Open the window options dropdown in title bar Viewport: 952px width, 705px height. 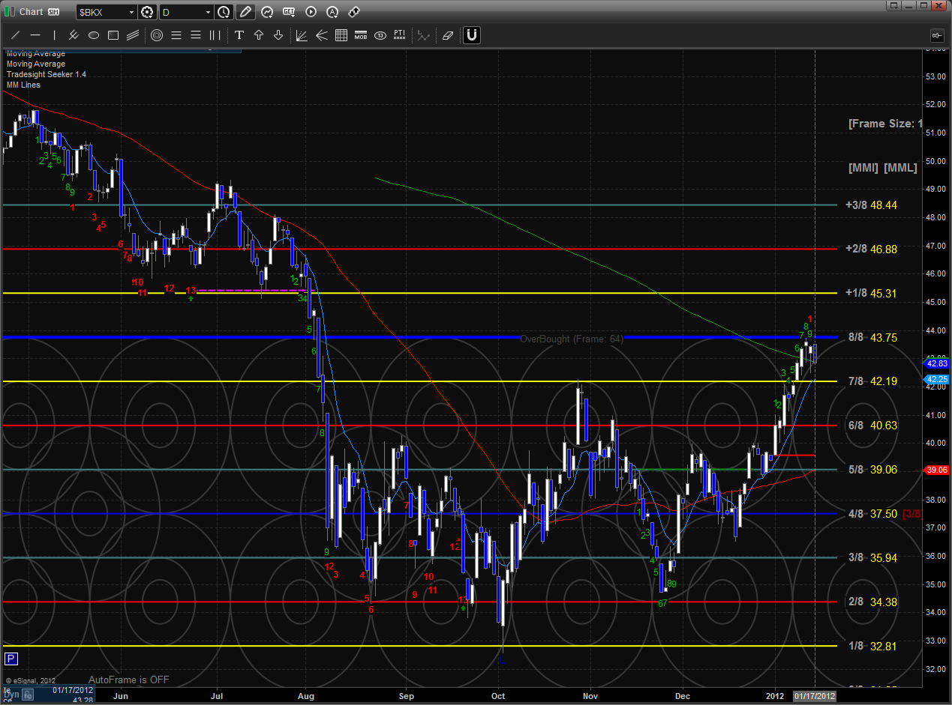(894, 5)
